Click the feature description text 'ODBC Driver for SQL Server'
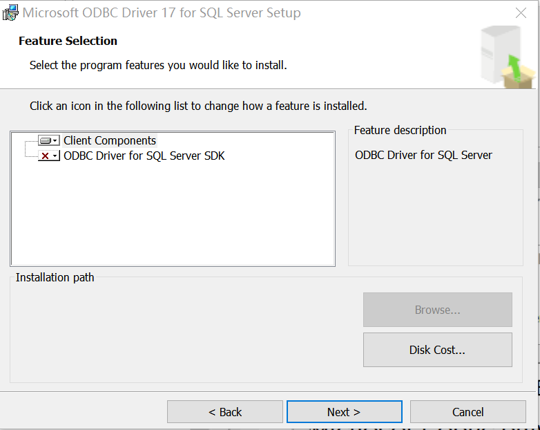 click(x=423, y=155)
